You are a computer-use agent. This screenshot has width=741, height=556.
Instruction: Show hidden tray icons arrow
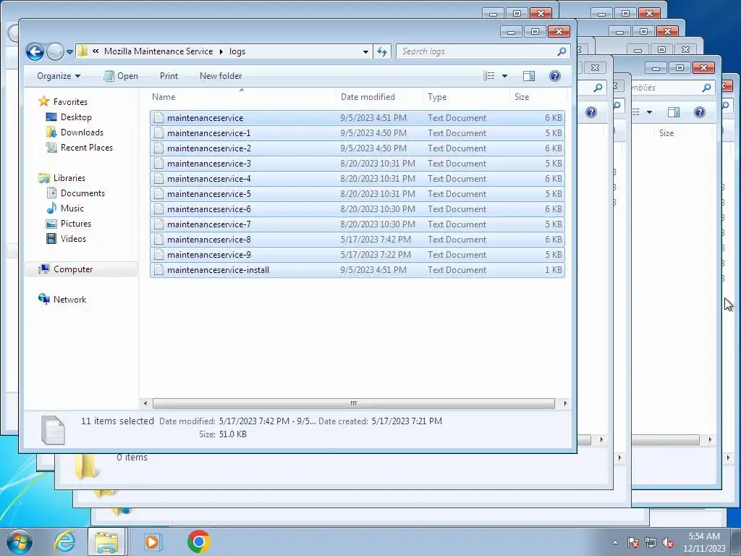click(x=615, y=542)
